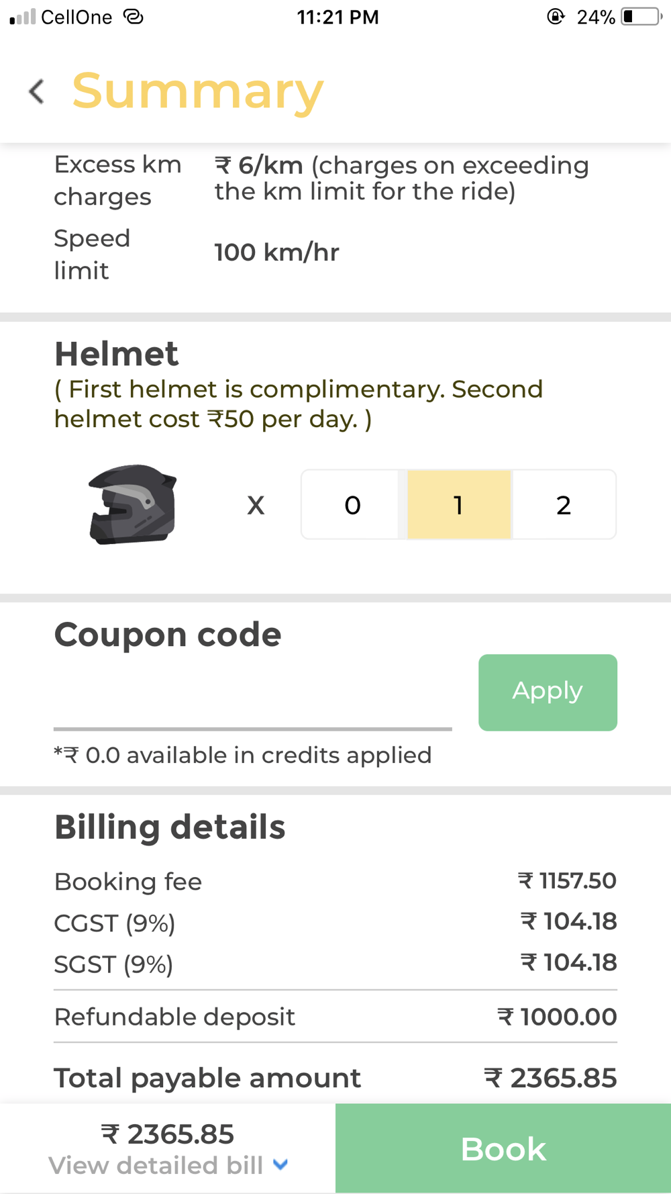Choose 2 helmets option
Image resolution: width=671 pixels, height=1194 pixels.
pos(564,505)
